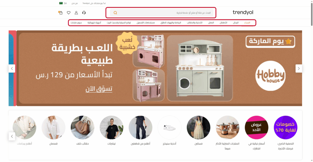Image resolution: width=313 pixels, height=162 pixels.
Task: Open customer support headset icon
Action: tap(84, 13)
